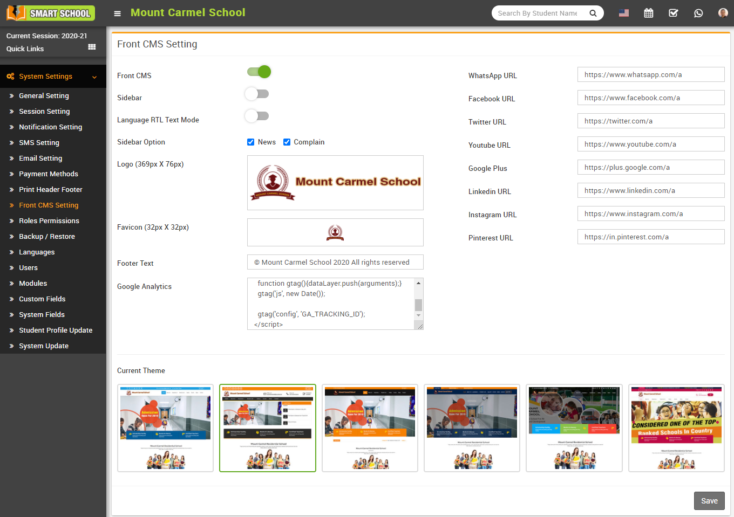Click the search magnifier icon
Viewport: 734px width, 517px height.
(593, 12)
